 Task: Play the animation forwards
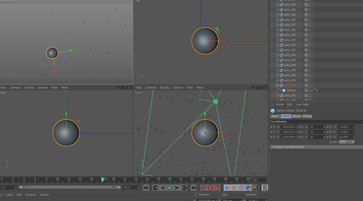(x=170, y=188)
